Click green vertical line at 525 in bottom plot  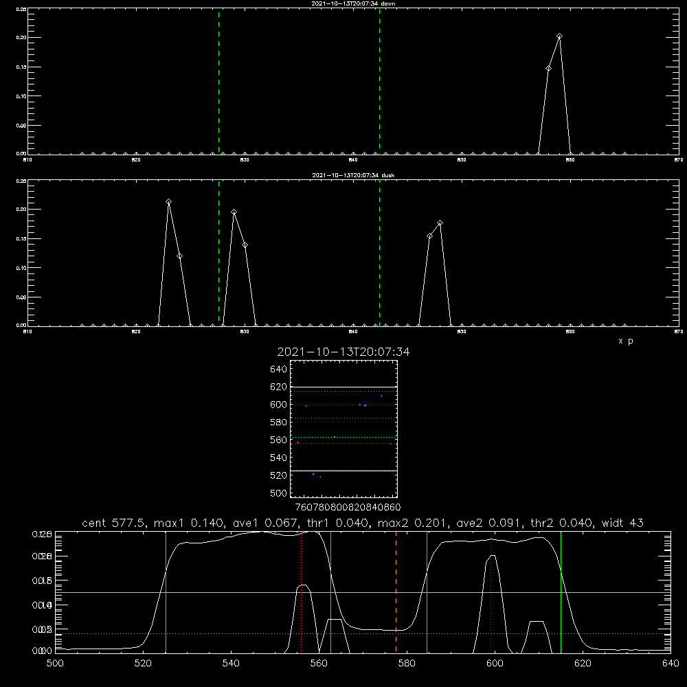[166, 592]
